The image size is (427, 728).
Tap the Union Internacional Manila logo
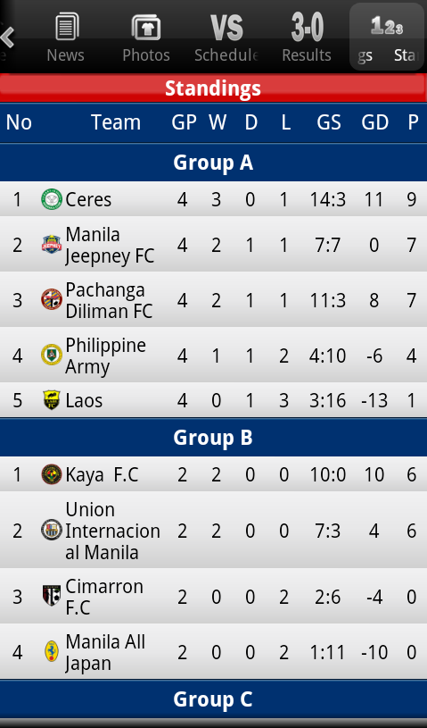click(52, 530)
